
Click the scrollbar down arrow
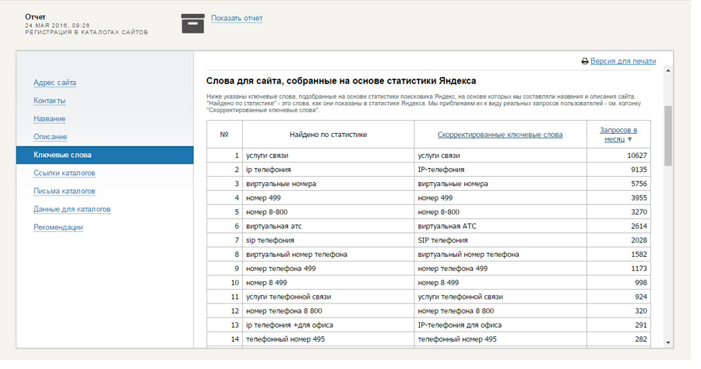point(668,342)
